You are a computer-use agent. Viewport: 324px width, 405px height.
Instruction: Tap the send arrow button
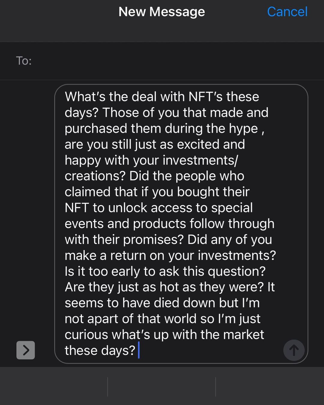coord(294,350)
